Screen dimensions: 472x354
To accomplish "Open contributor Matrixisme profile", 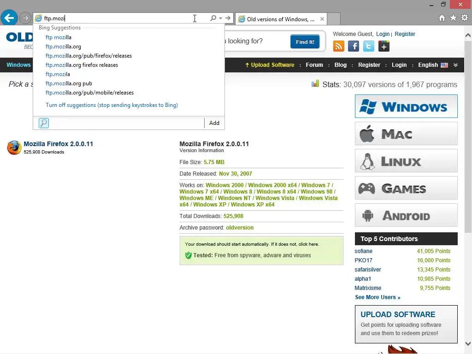I will (368, 288).
